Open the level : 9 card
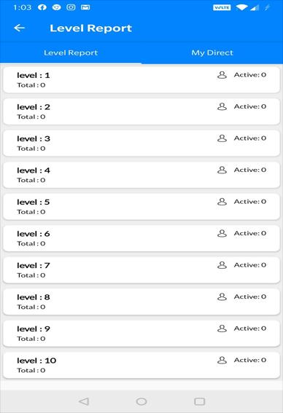The width and height of the screenshot is (283, 413). pos(141,333)
